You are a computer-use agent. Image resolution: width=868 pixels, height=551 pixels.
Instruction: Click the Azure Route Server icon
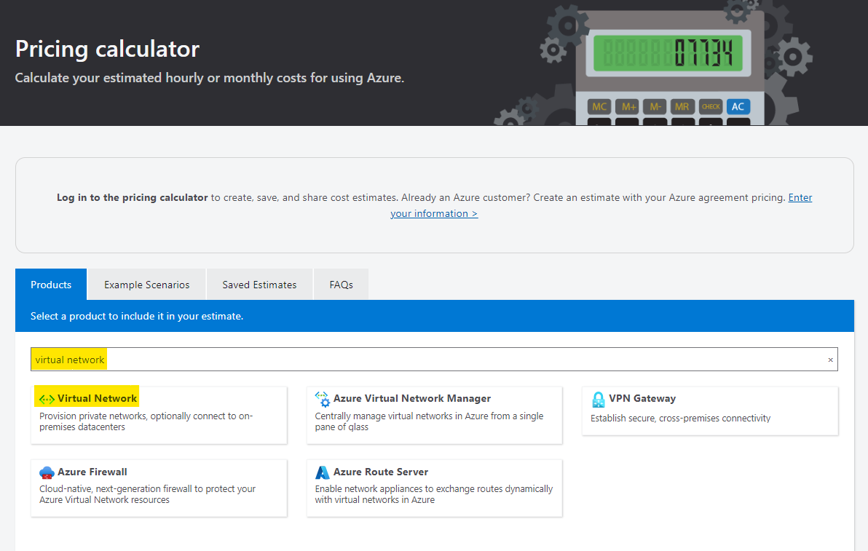pos(322,472)
